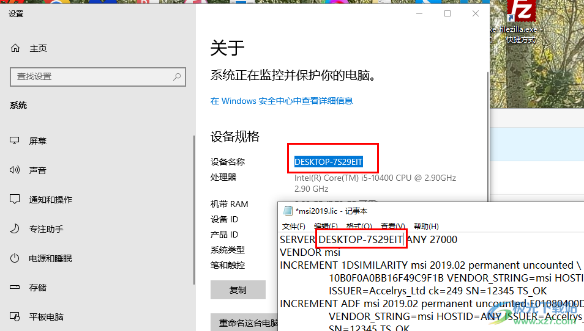Click the word SERVER in Notepad

tap(298, 239)
